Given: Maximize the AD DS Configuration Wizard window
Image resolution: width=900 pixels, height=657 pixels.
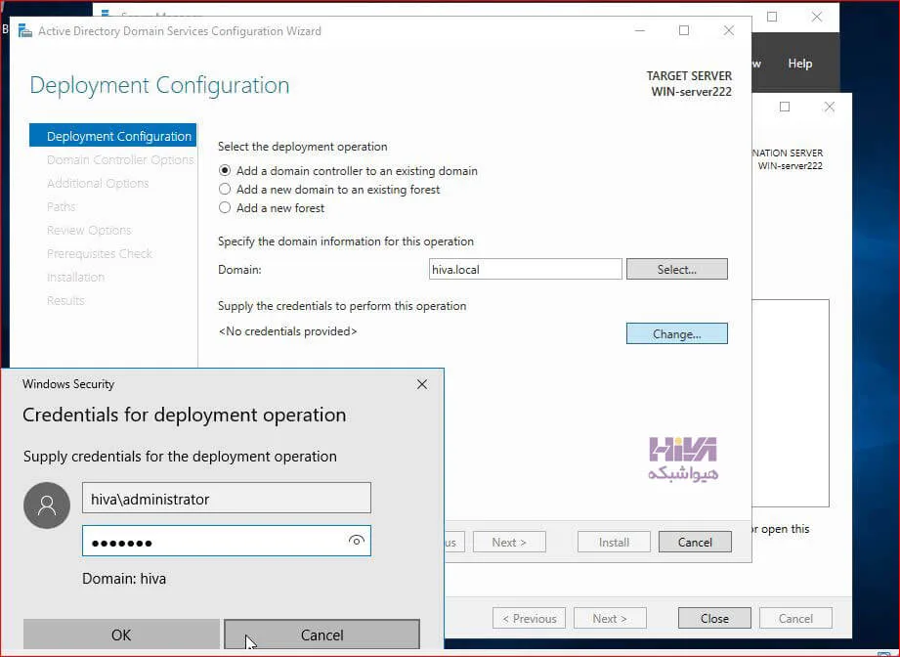Looking at the screenshot, I should tap(684, 30).
